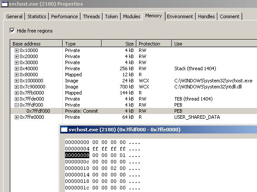Sort by the Type column header

[x=82, y=44]
